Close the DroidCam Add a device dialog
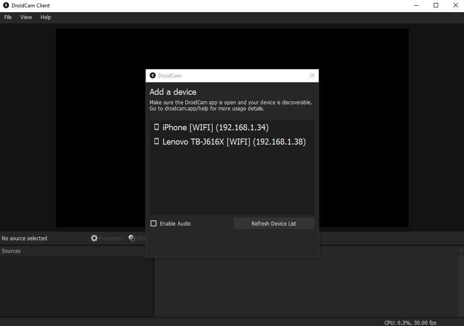The height and width of the screenshot is (326, 464). coord(312,75)
